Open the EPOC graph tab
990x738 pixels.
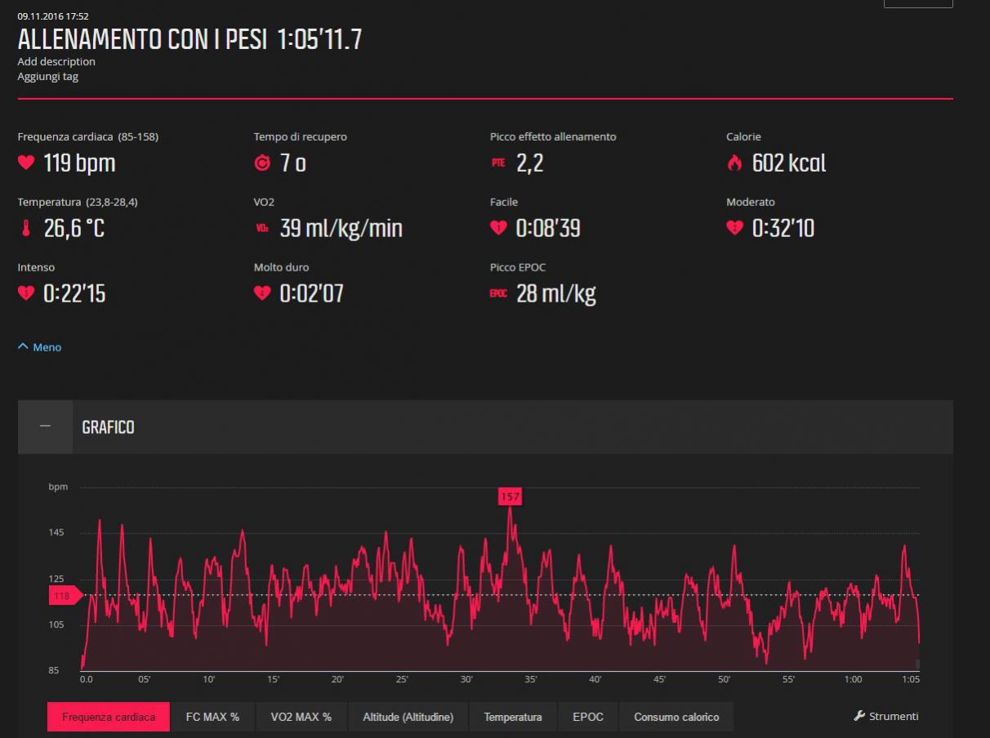(x=588, y=717)
